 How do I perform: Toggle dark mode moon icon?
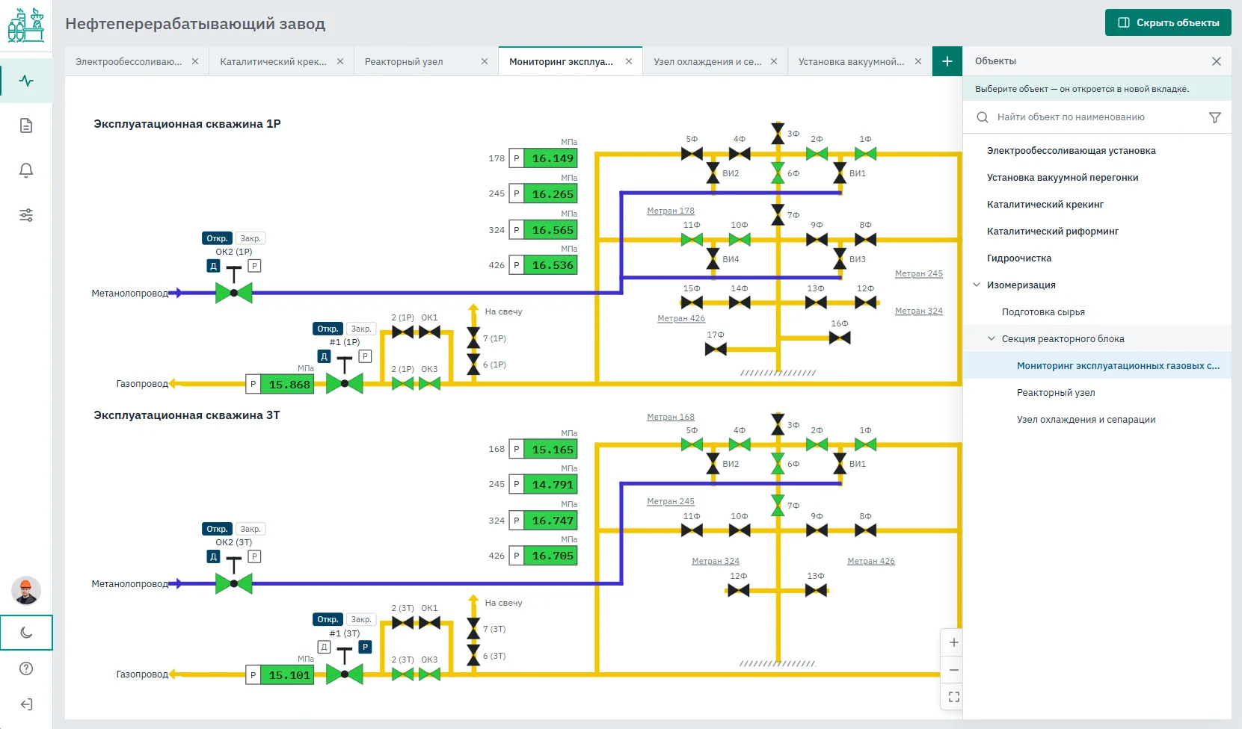pos(26,633)
